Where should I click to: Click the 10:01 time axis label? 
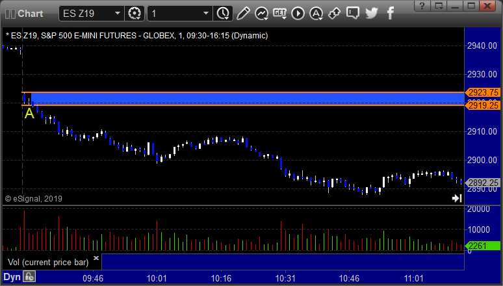coord(157,278)
